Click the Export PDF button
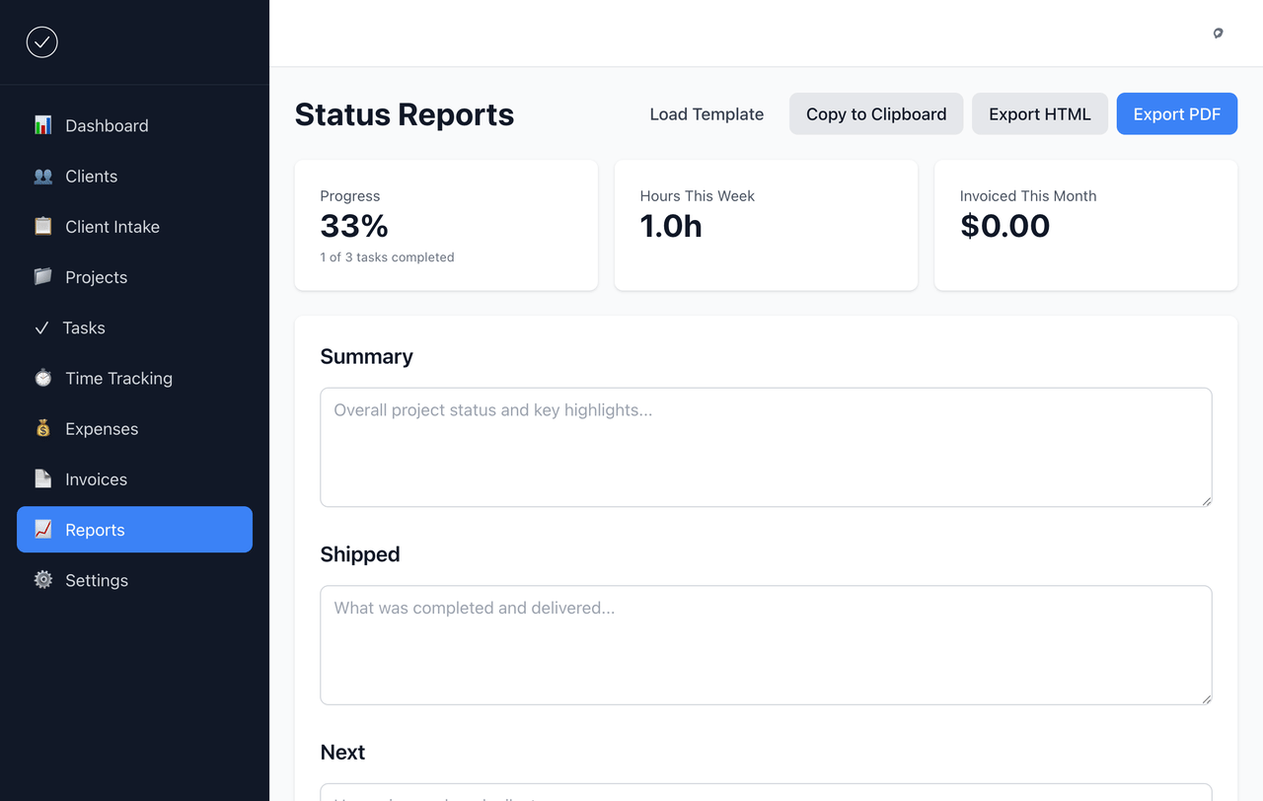The width and height of the screenshot is (1263, 801). click(1176, 113)
